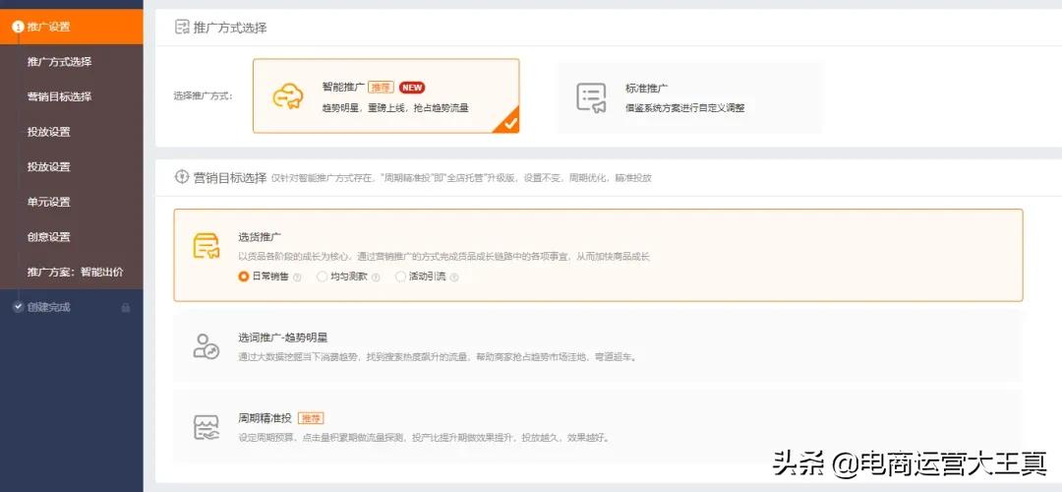Click the 营销目标选择 heading description text
Image resolution: width=1062 pixels, height=492 pixels.
[461, 178]
